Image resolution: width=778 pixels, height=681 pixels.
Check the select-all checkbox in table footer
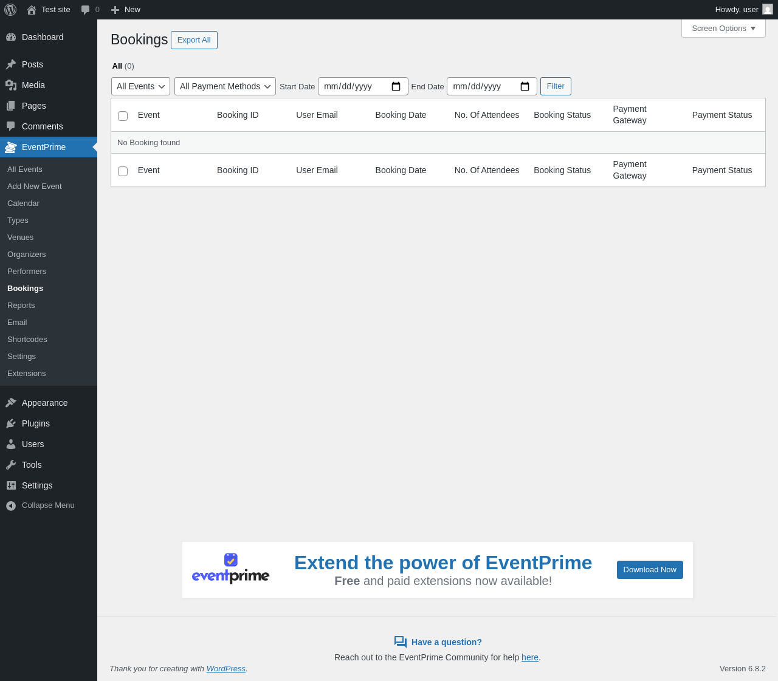coord(123,171)
